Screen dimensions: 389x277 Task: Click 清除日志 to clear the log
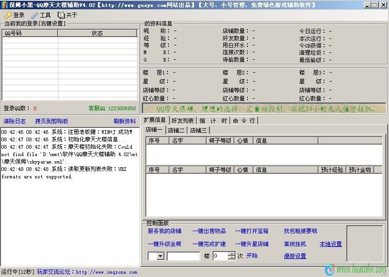(x=15, y=121)
